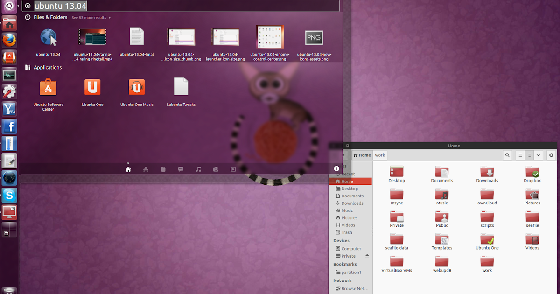Screen dimensions: 560x294
Task: Launch Ubuntu One from the Applications results
Action: (92, 87)
